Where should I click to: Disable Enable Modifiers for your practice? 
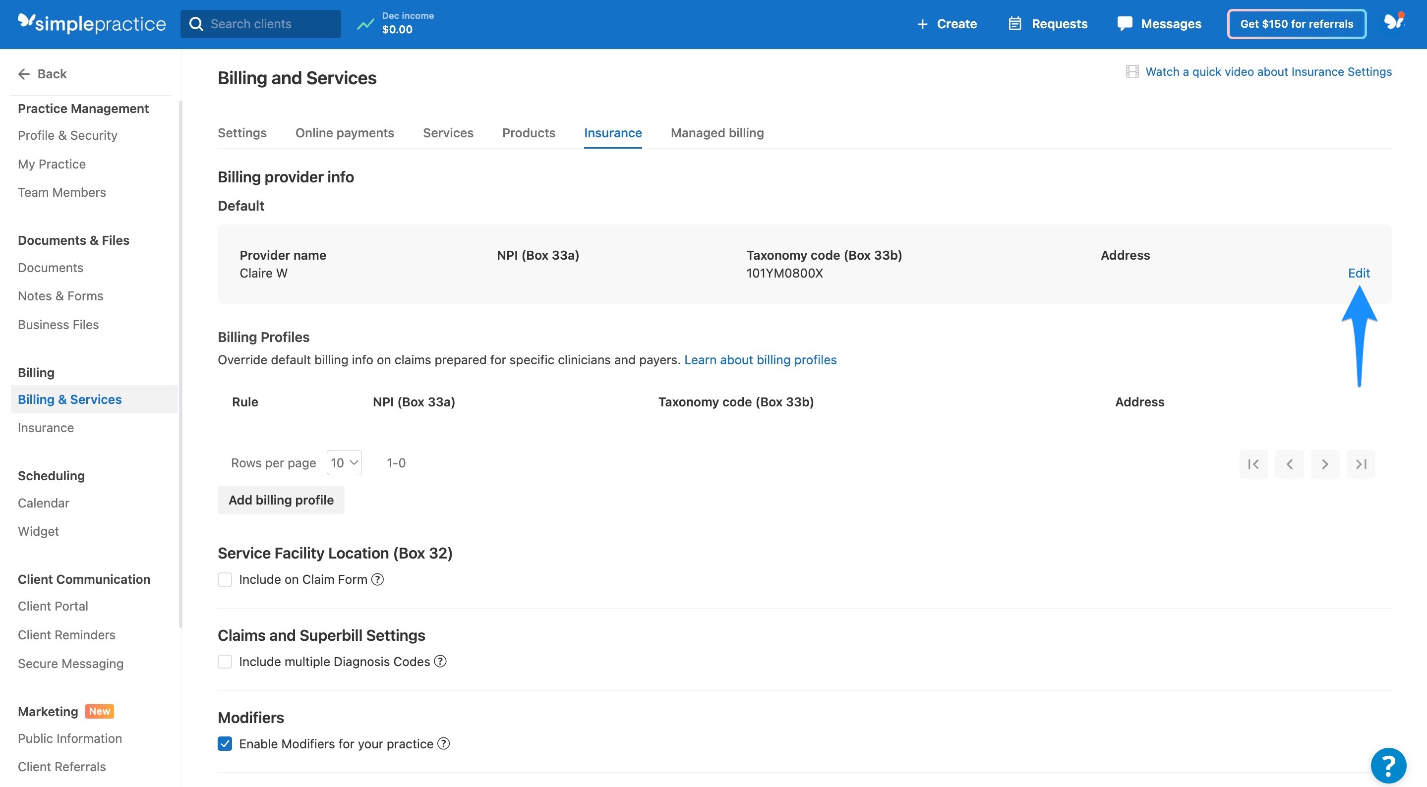click(x=225, y=744)
